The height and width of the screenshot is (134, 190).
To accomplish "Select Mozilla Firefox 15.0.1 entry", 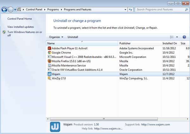I will point(71,61).
